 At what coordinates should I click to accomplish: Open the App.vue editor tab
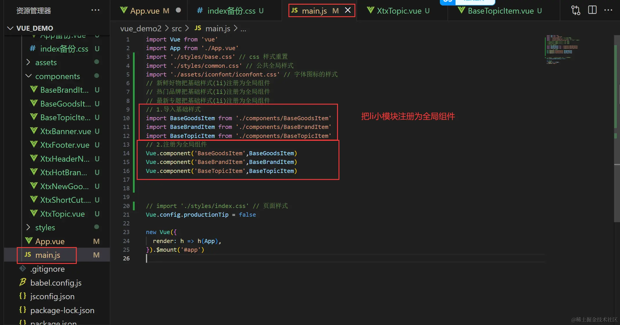(x=149, y=11)
